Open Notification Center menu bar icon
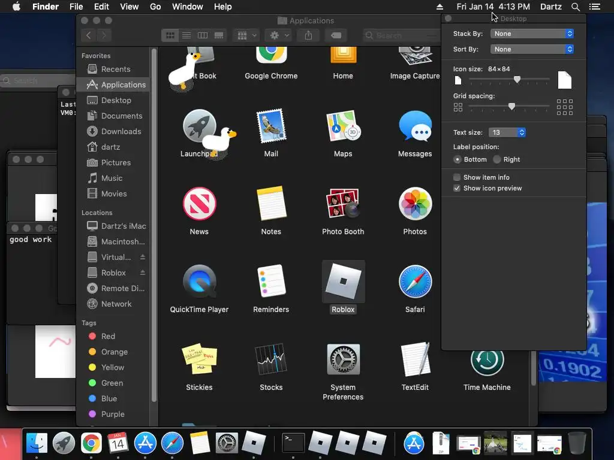The image size is (614, 460). [595, 7]
